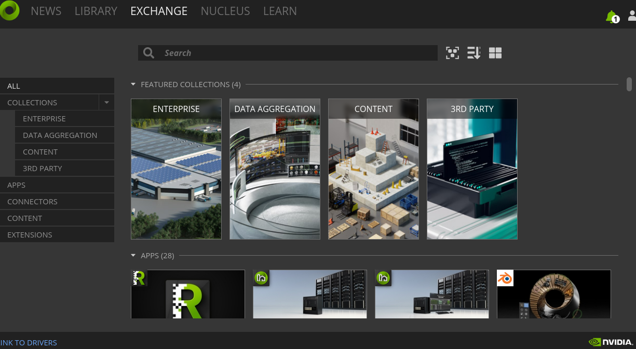Open the user profile icon
The image size is (636, 349).
(632, 17)
